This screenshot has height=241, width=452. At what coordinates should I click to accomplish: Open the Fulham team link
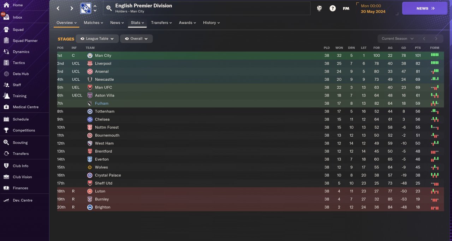pos(102,103)
